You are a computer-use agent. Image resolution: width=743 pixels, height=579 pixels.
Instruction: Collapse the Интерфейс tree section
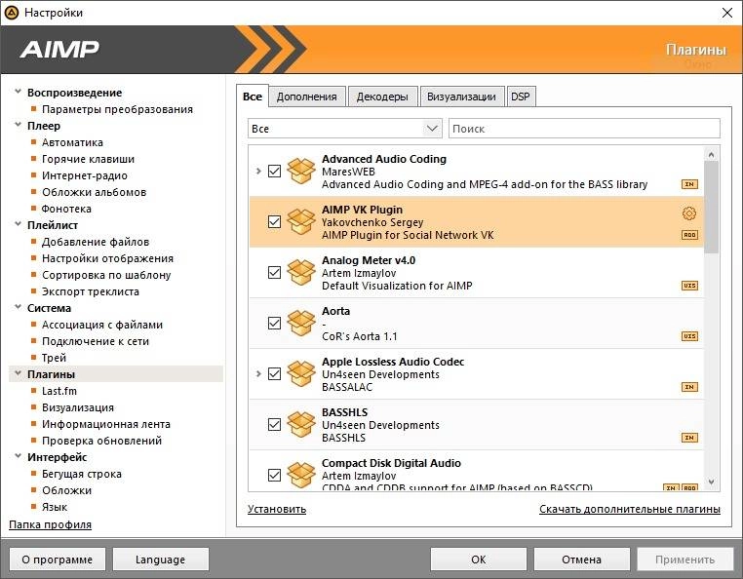pyautogui.click(x=18, y=456)
